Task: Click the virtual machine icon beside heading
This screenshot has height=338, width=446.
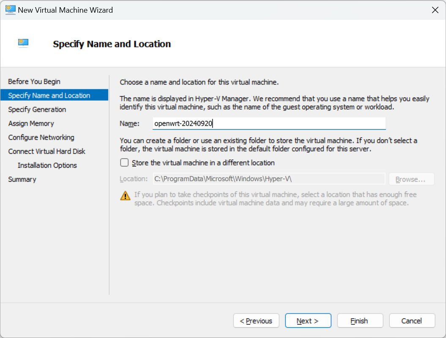Action: (23, 43)
